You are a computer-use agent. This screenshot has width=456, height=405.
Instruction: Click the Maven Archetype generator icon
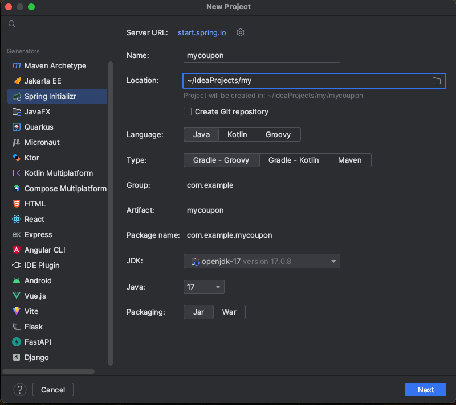pyautogui.click(x=17, y=65)
